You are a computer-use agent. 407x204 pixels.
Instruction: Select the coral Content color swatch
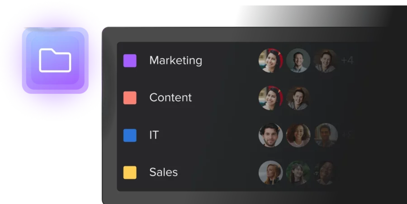[130, 98]
